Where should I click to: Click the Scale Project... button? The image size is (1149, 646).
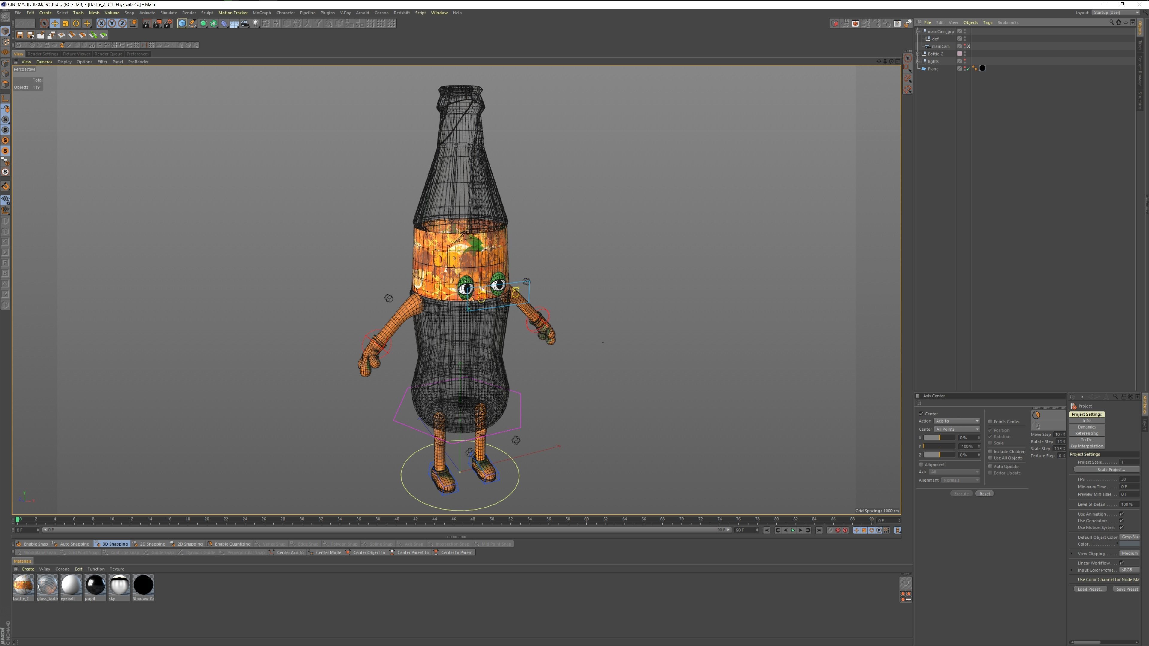pos(1107,470)
